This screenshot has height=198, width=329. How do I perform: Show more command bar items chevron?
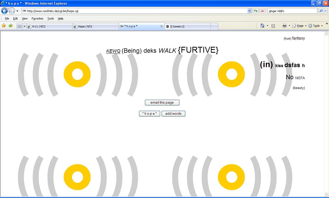coord(327,24)
